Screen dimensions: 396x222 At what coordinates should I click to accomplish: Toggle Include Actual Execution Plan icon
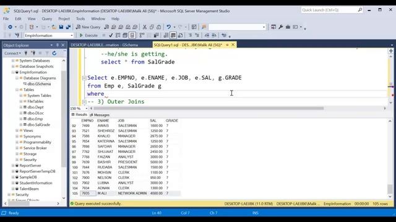tap(142, 36)
